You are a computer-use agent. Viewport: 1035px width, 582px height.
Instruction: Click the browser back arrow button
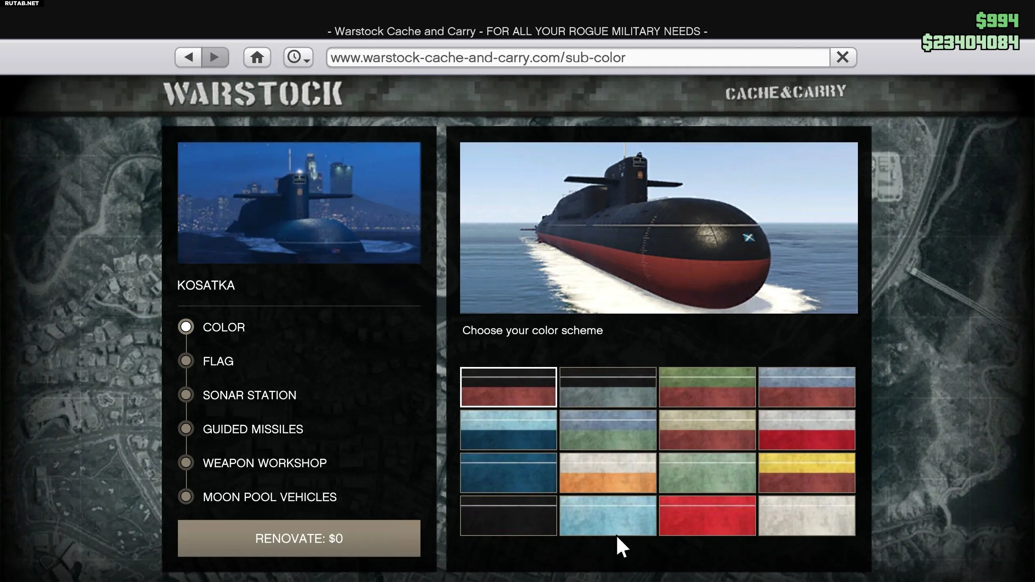coord(188,57)
